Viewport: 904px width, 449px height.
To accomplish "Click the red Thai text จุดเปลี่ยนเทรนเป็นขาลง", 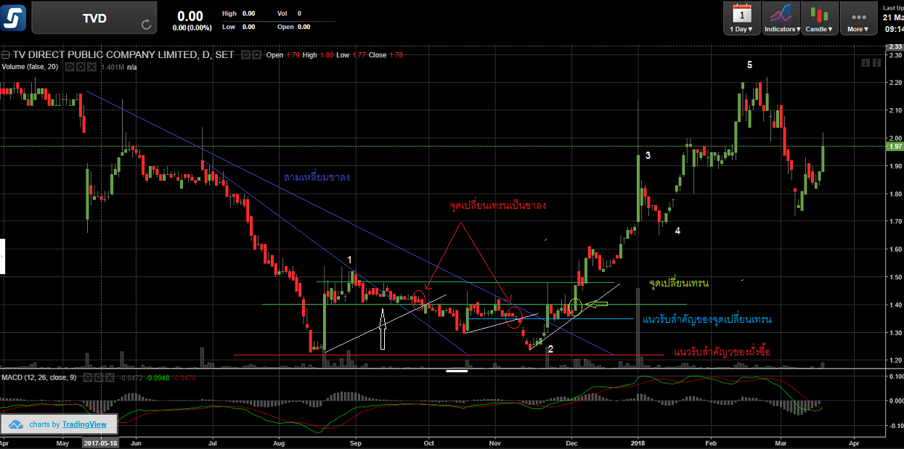I will coord(497,205).
